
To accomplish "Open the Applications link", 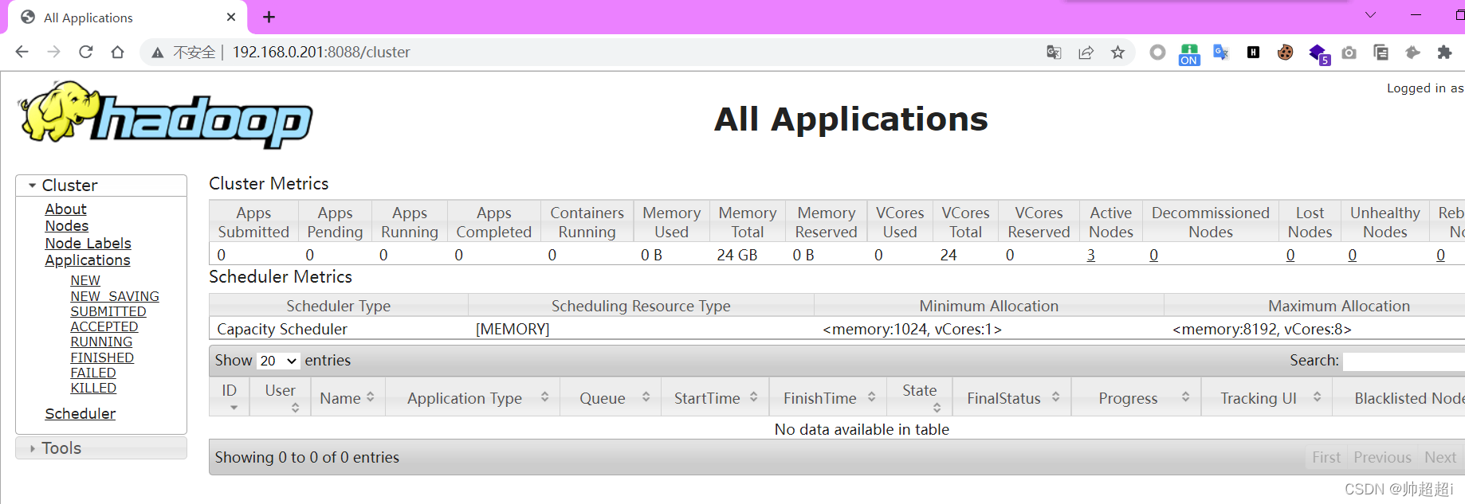I will 87,260.
